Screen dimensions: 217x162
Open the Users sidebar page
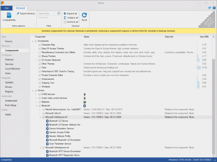[x=8, y=73]
